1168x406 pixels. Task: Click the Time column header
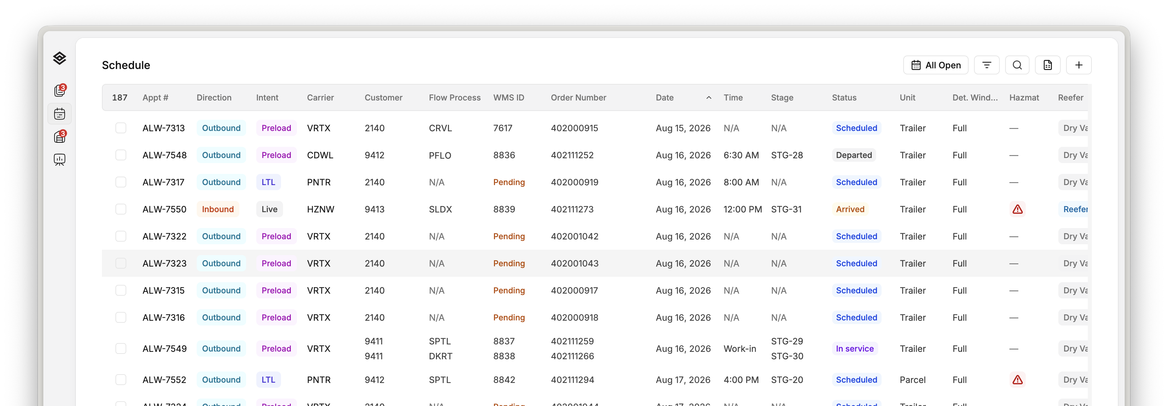733,97
